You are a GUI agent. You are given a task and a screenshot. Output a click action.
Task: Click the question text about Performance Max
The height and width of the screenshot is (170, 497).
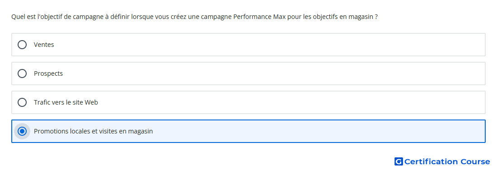click(x=194, y=17)
